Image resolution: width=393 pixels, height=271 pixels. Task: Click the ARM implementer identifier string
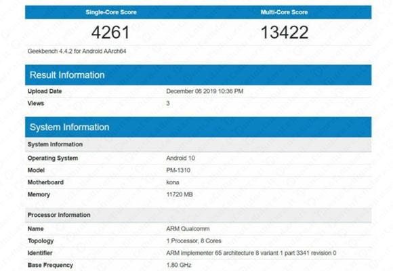(x=251, y=253)
